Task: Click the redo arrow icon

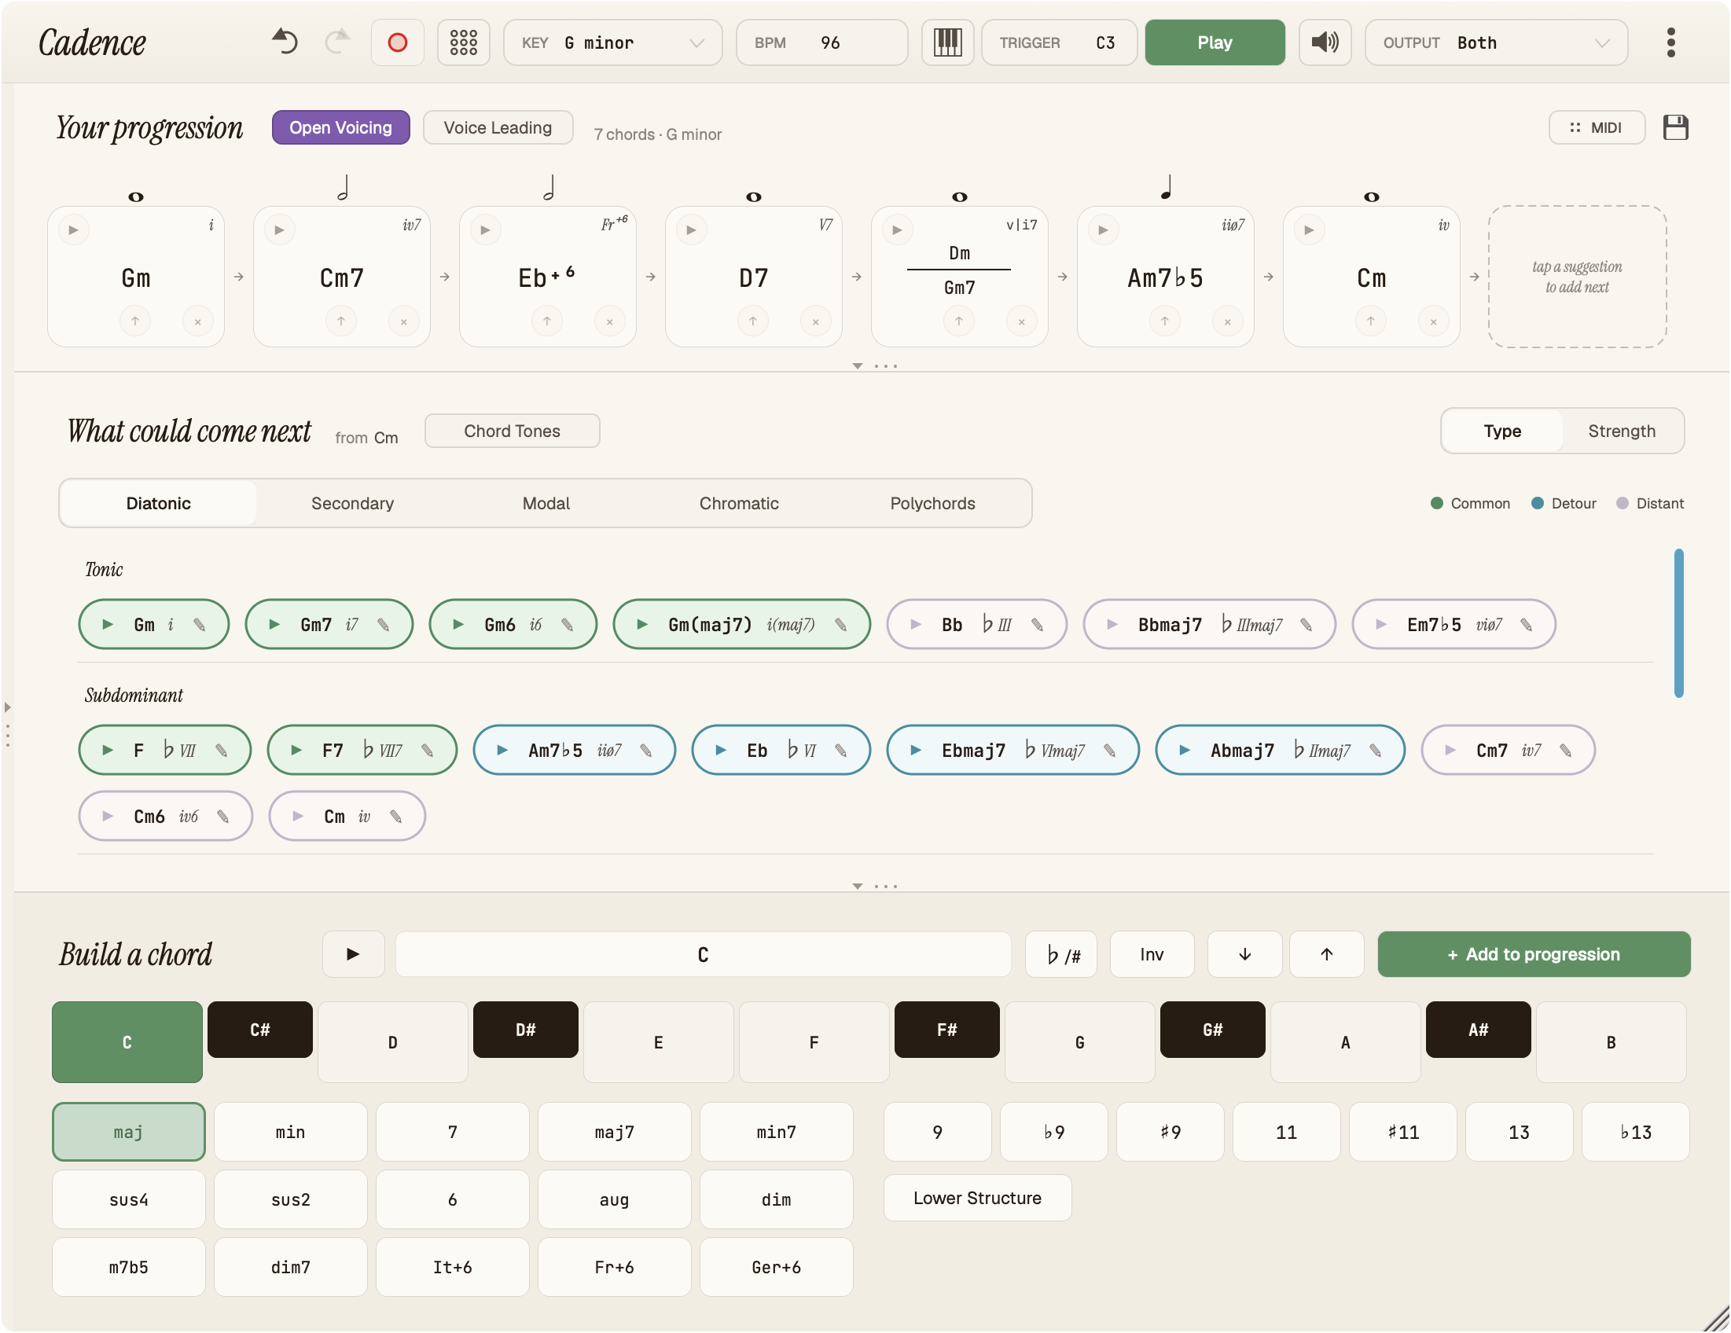Action: point(338,42)
